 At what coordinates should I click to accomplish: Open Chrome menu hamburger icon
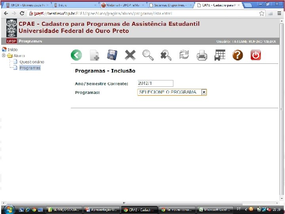pos(279,13)
